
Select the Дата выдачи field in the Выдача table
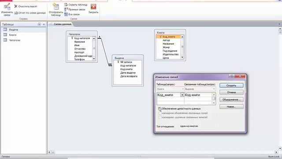pos(128,72)
